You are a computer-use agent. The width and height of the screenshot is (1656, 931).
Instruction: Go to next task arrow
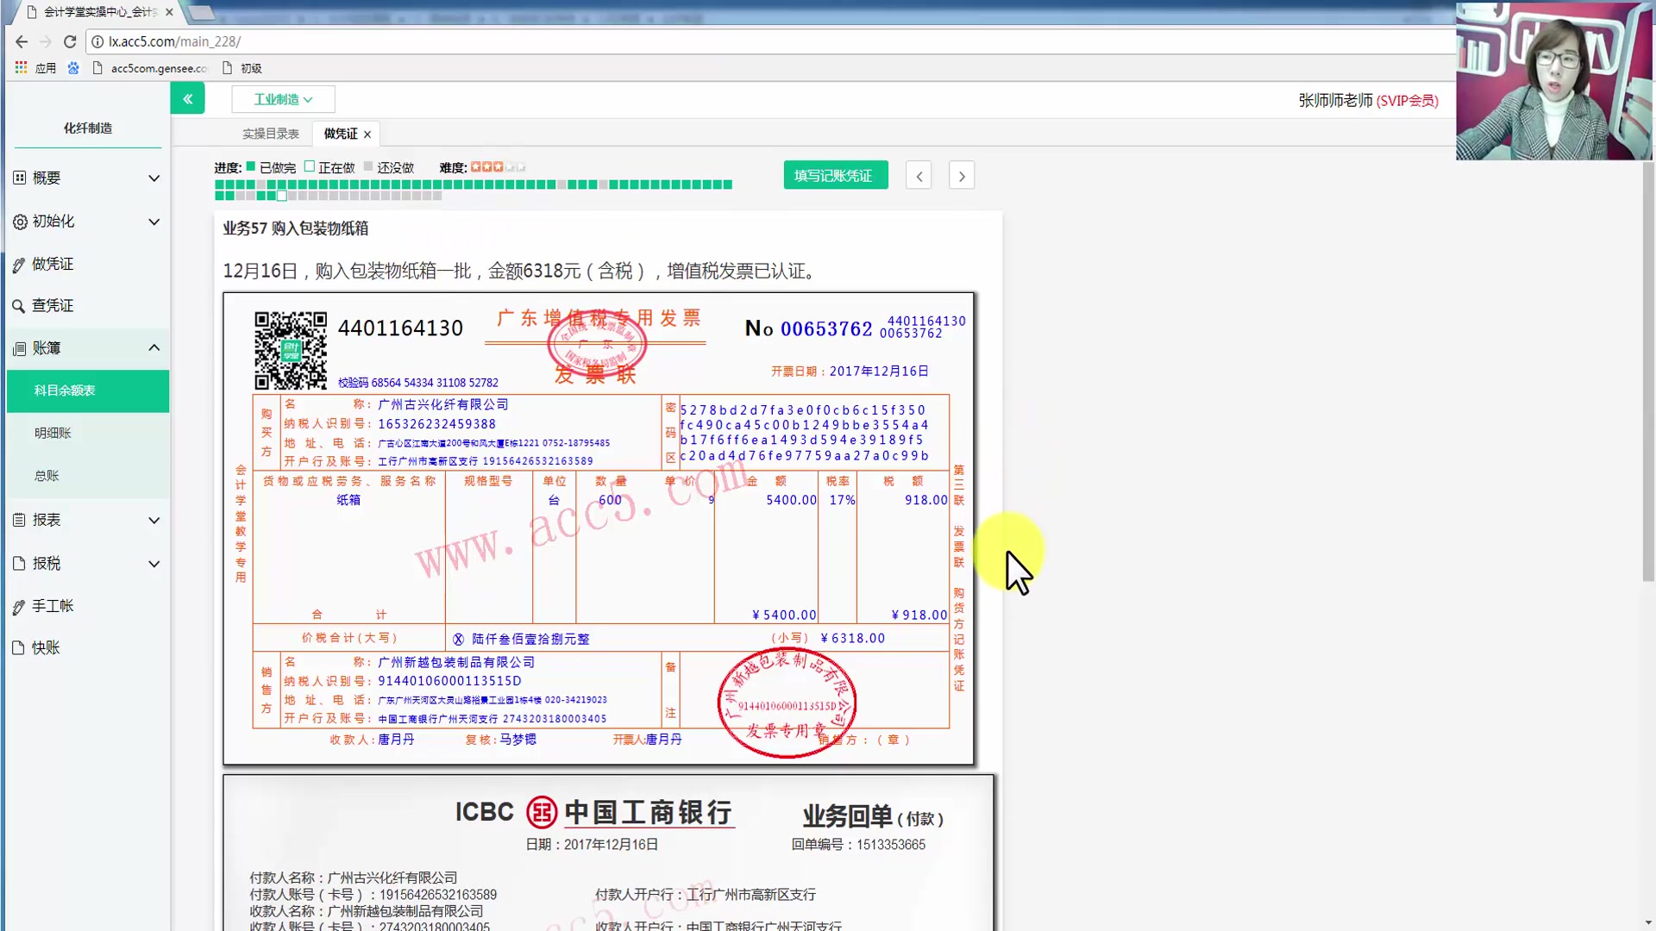[962, 176]
